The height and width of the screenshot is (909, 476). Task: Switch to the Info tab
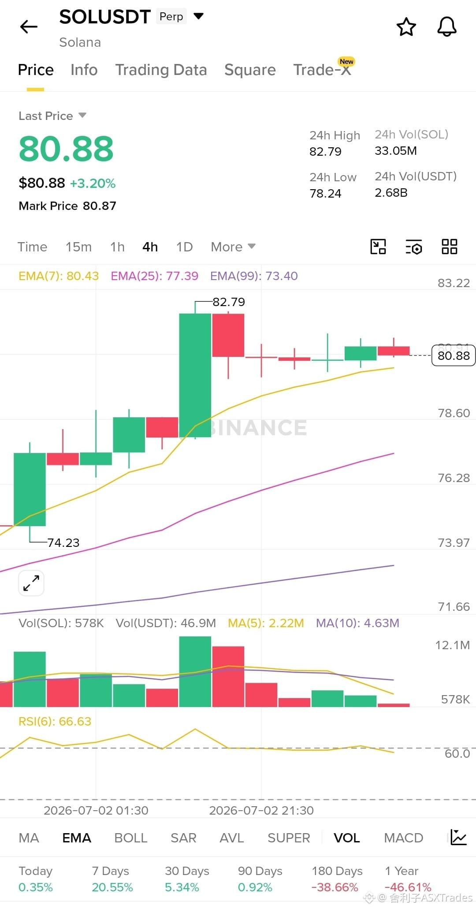[x=84, y=70]
